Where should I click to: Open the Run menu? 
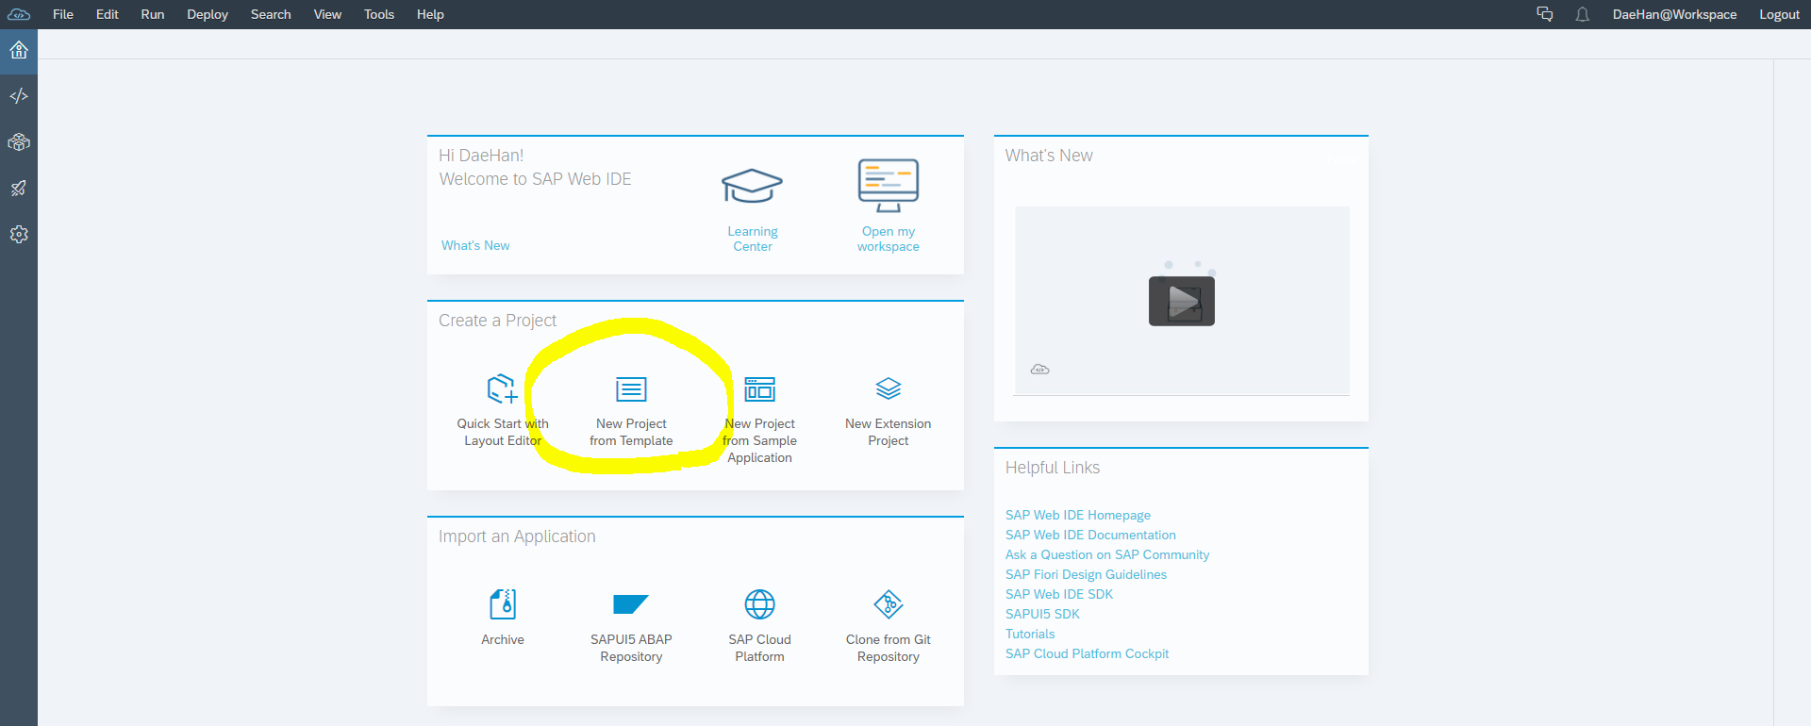(153, 14)
